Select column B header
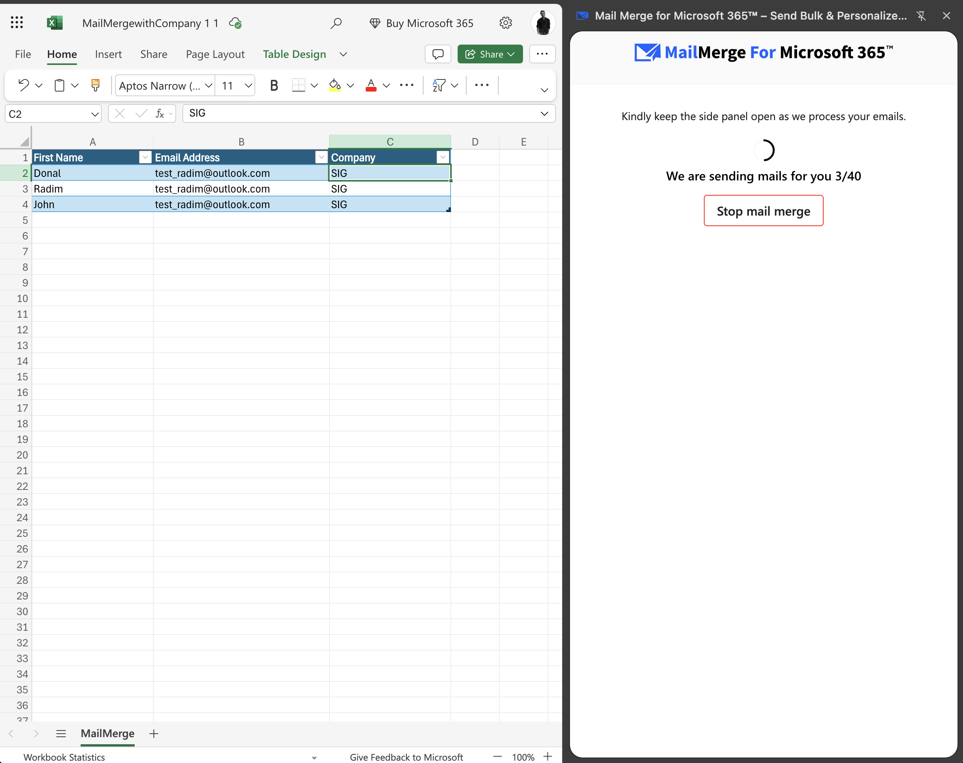Screen dimensions: 963x763 click(x=241, y=142)
